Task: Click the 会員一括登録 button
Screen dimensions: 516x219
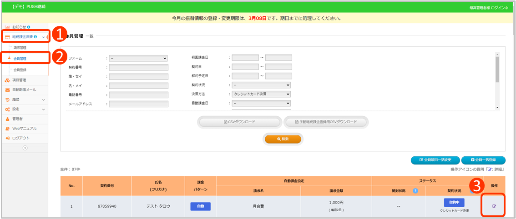Action: 482,160
